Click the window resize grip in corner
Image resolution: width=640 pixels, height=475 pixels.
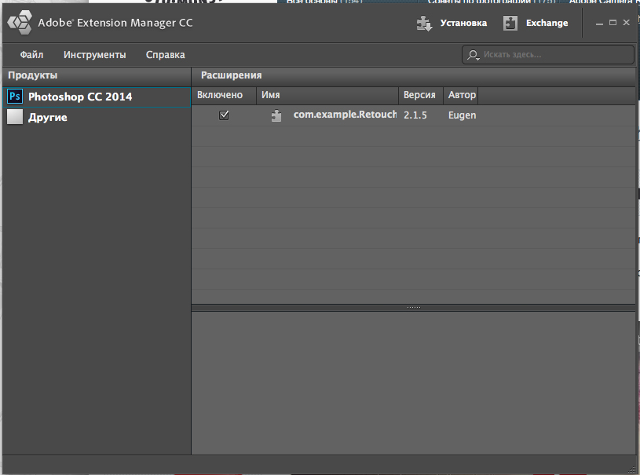click(x=632, y=470)
